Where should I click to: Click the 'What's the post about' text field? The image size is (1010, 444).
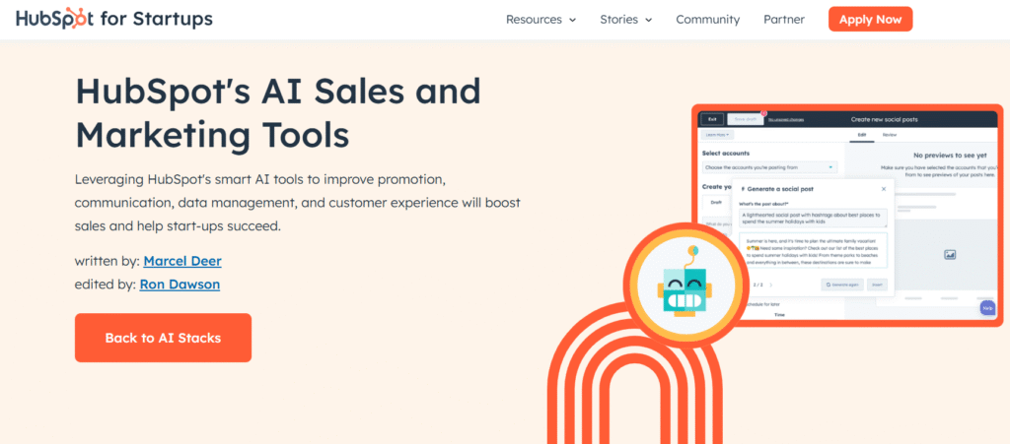click(814, 218)
